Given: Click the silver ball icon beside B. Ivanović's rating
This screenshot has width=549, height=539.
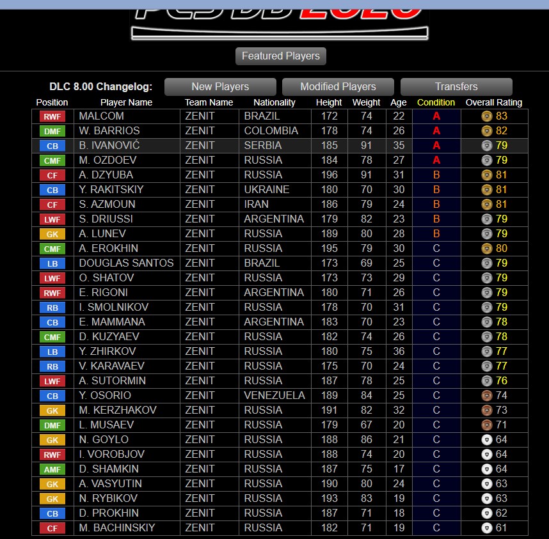Looking at the screenshot, I should 486,146.
